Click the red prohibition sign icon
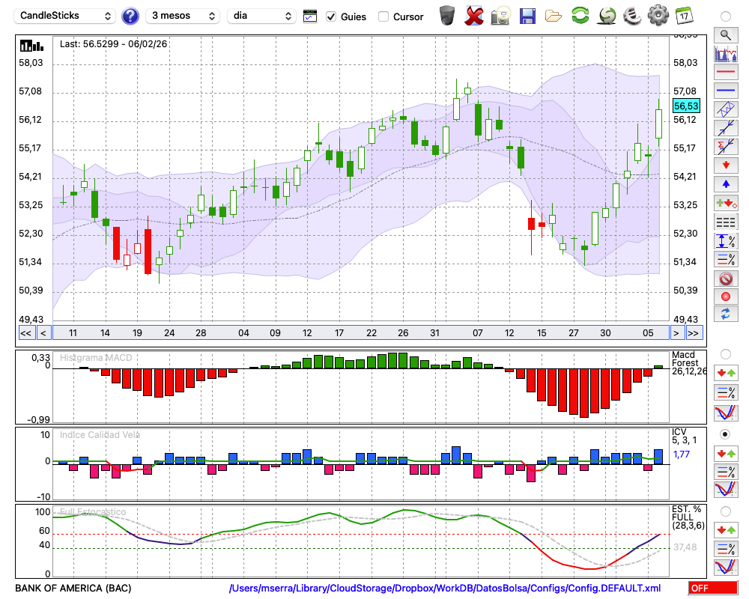The image size is (749, 599). coord(726,279)
